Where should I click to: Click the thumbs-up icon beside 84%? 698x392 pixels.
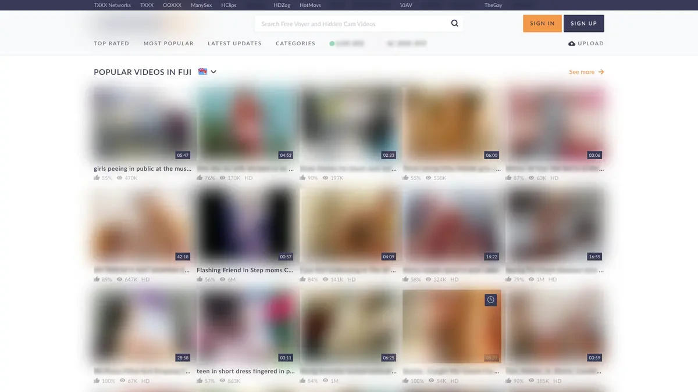303,279
